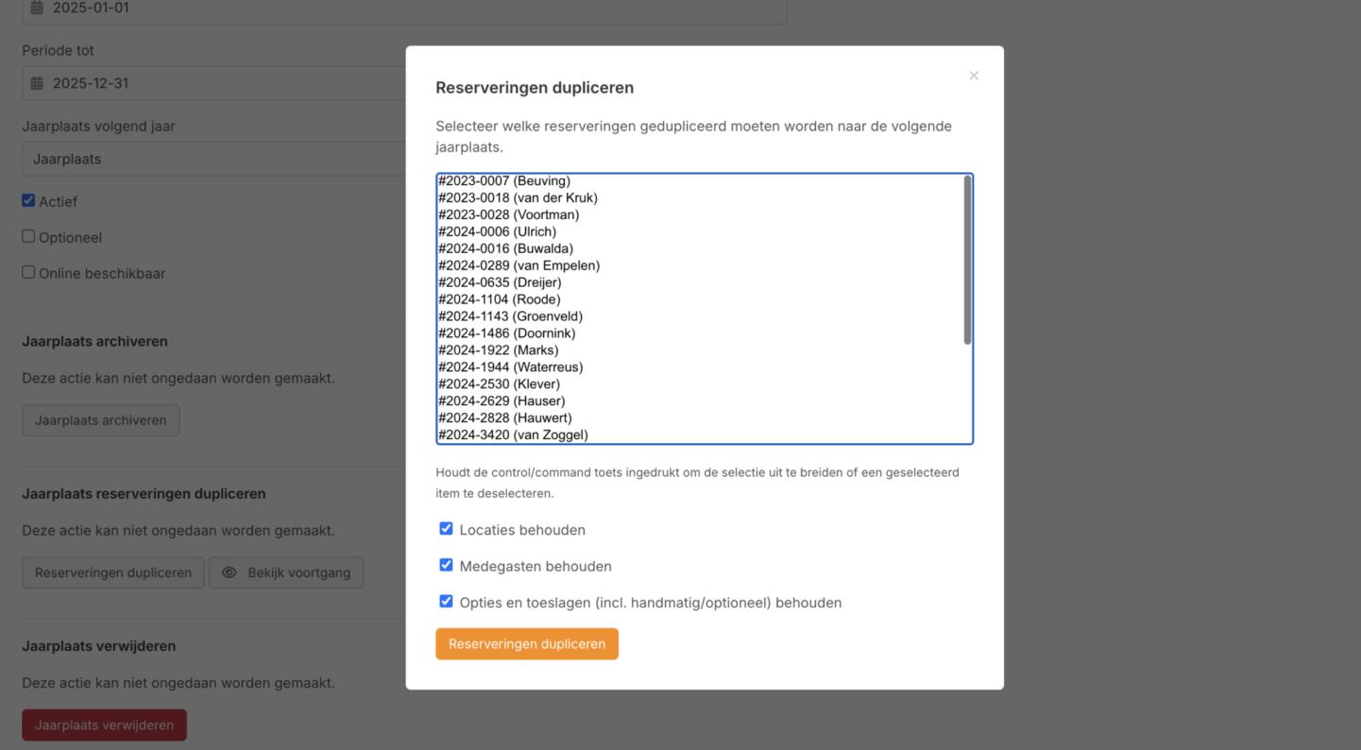Uncheck Medegasten behouden checkbox
The width and height of the screenshot is (1361, 750).
tap(446, 565)
